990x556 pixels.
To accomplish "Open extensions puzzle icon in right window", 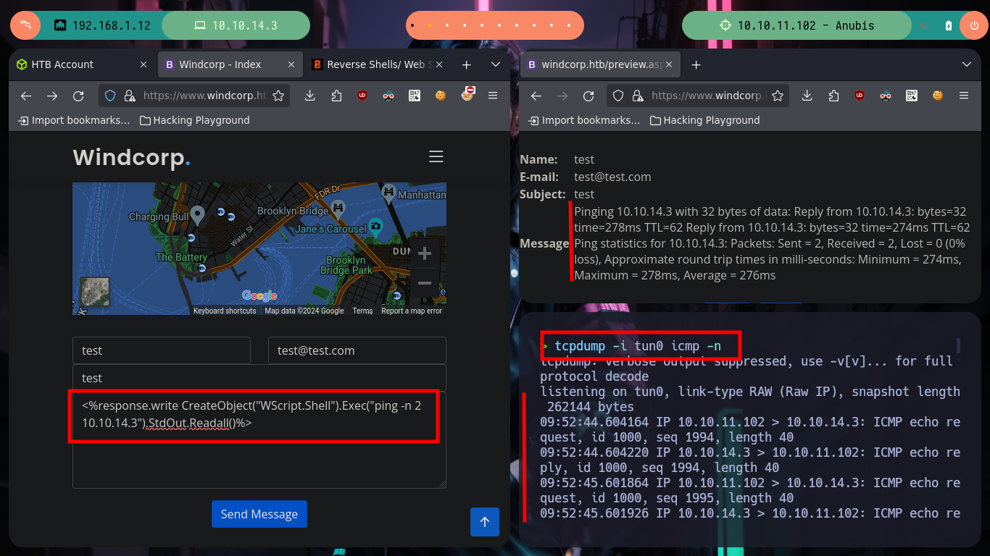I will tap(833, 96).
